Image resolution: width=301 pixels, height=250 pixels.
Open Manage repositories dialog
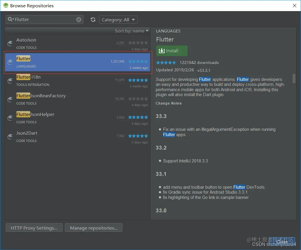[x=94, y=228]
